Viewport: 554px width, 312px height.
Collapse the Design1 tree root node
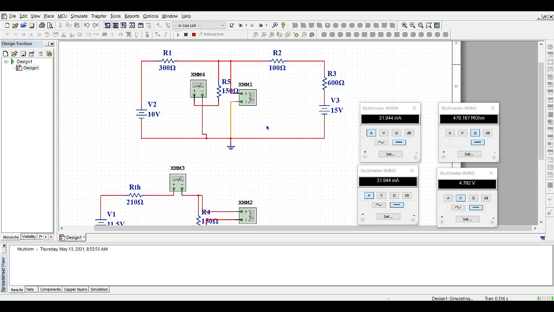[x=6, y=62]
